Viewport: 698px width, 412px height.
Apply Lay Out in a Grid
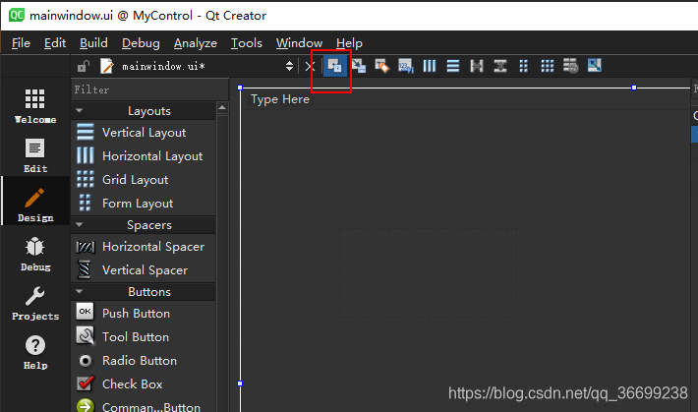point(547,66)
